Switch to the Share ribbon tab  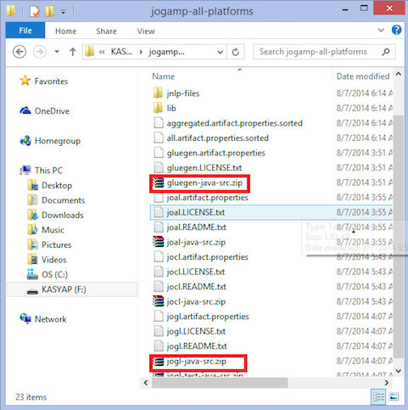(x=106, y=31)
